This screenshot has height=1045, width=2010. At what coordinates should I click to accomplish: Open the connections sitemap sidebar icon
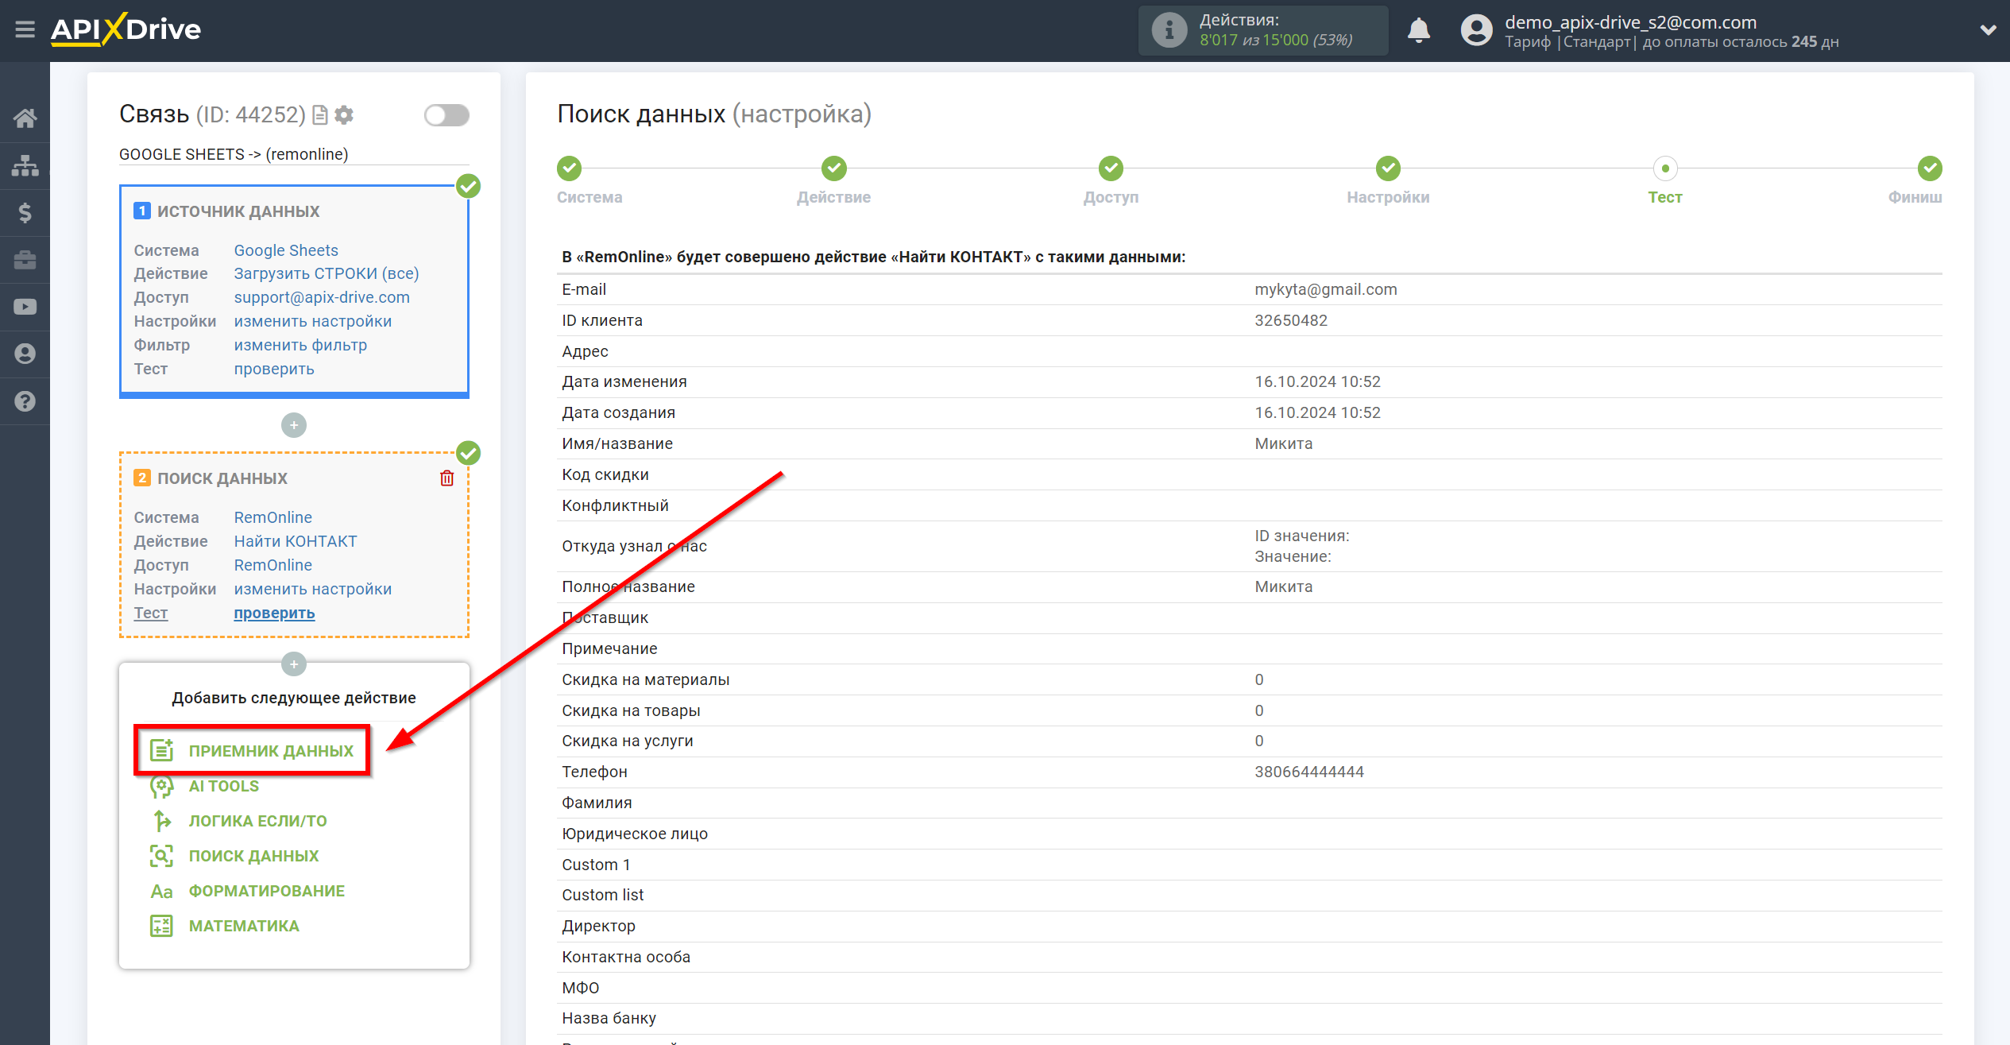pos(25,165)
